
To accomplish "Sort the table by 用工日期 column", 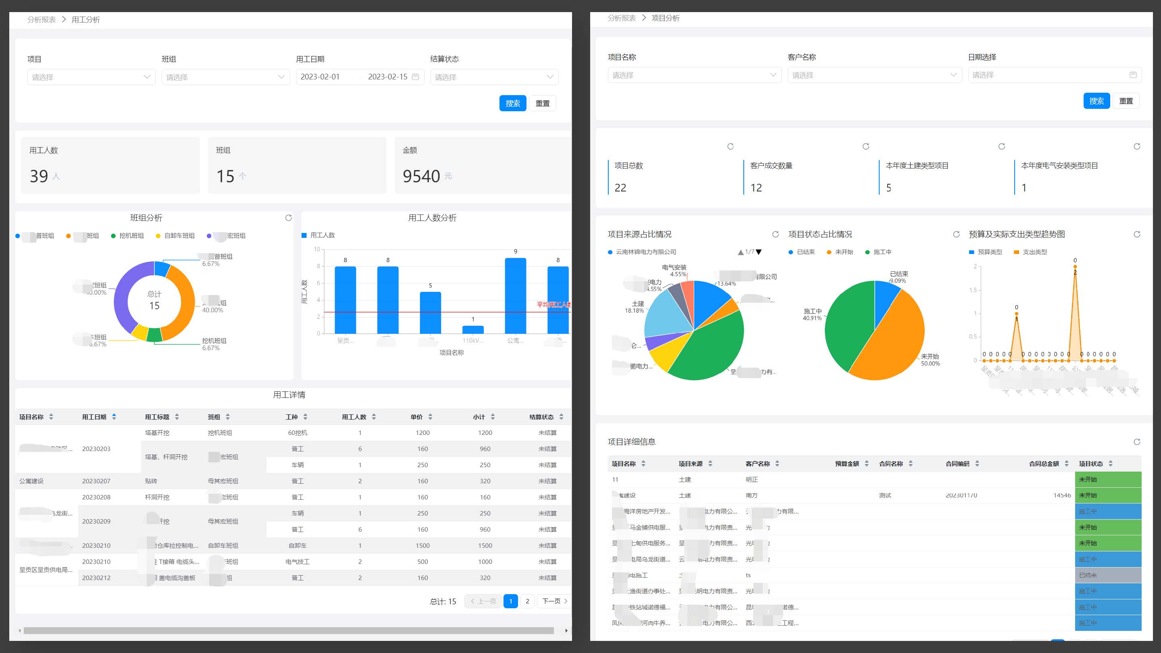I will (x=114, y=417).
